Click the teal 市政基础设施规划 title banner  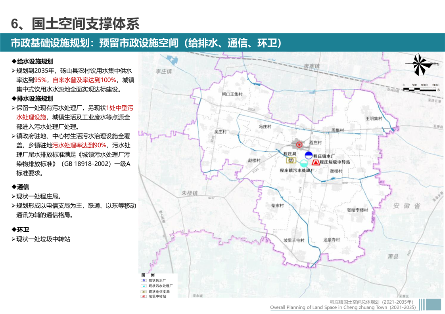222,43
